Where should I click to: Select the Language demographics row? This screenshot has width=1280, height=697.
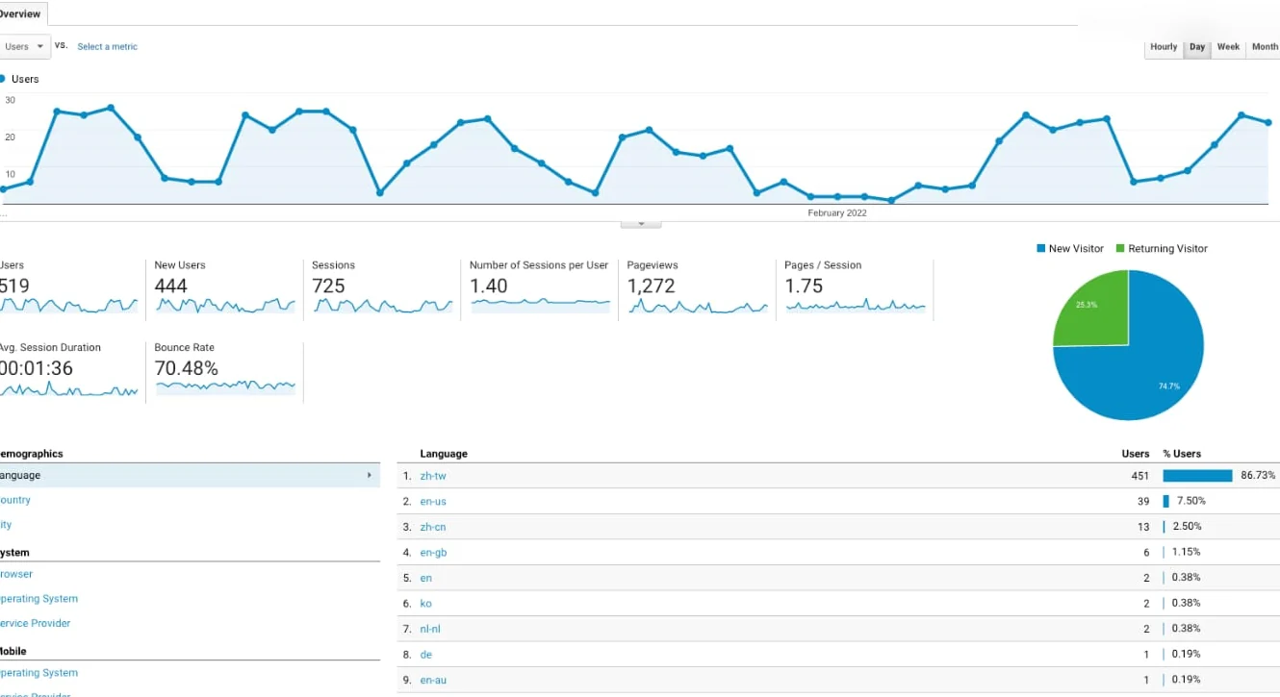point(190,475)
